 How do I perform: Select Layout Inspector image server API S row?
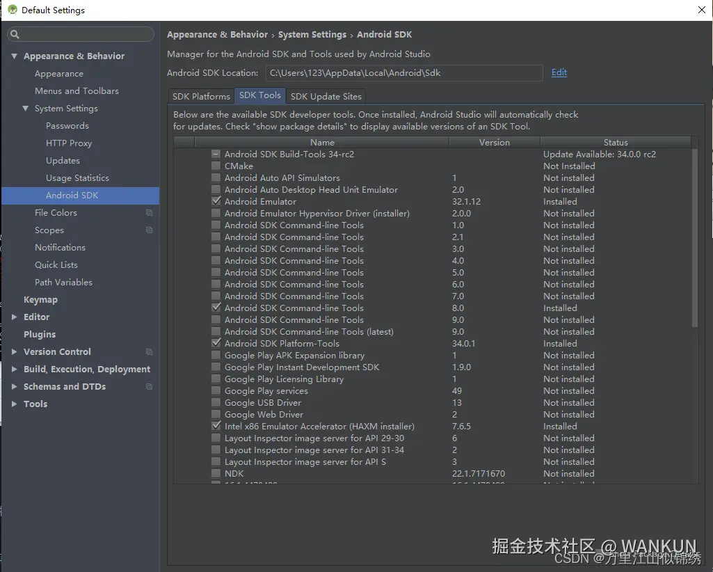pos(433,461)
